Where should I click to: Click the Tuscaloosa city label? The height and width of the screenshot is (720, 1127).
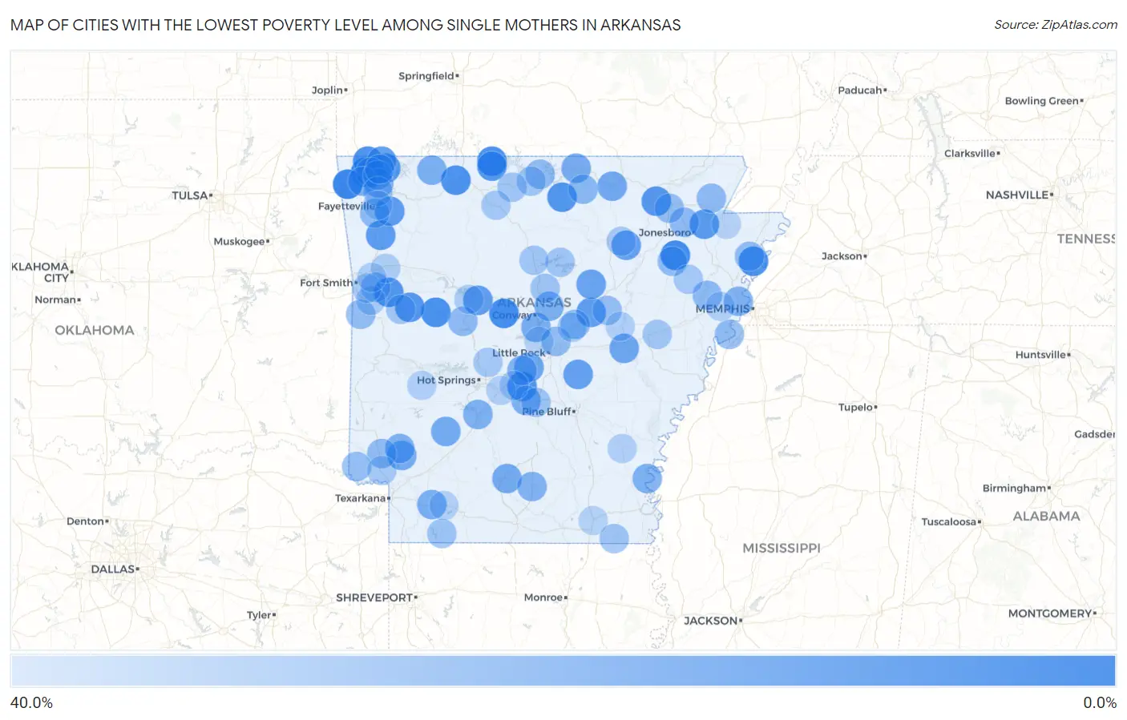(x=949, y=521)
